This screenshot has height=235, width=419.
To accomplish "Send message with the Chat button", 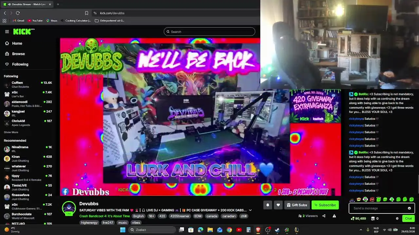I will pos(409,218).
